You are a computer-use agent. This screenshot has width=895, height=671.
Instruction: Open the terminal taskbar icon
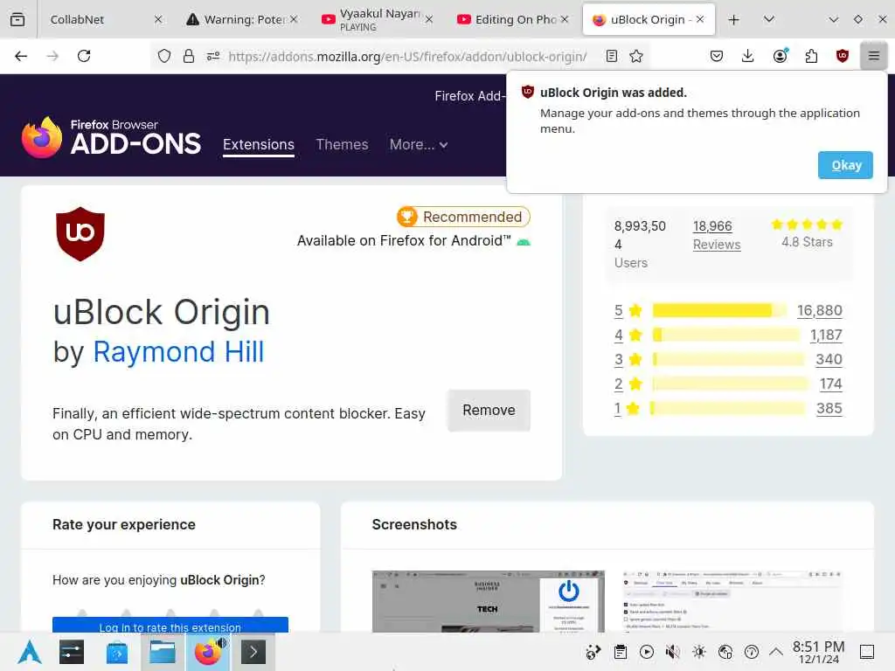pyautogui.click(x=253, y=652)
